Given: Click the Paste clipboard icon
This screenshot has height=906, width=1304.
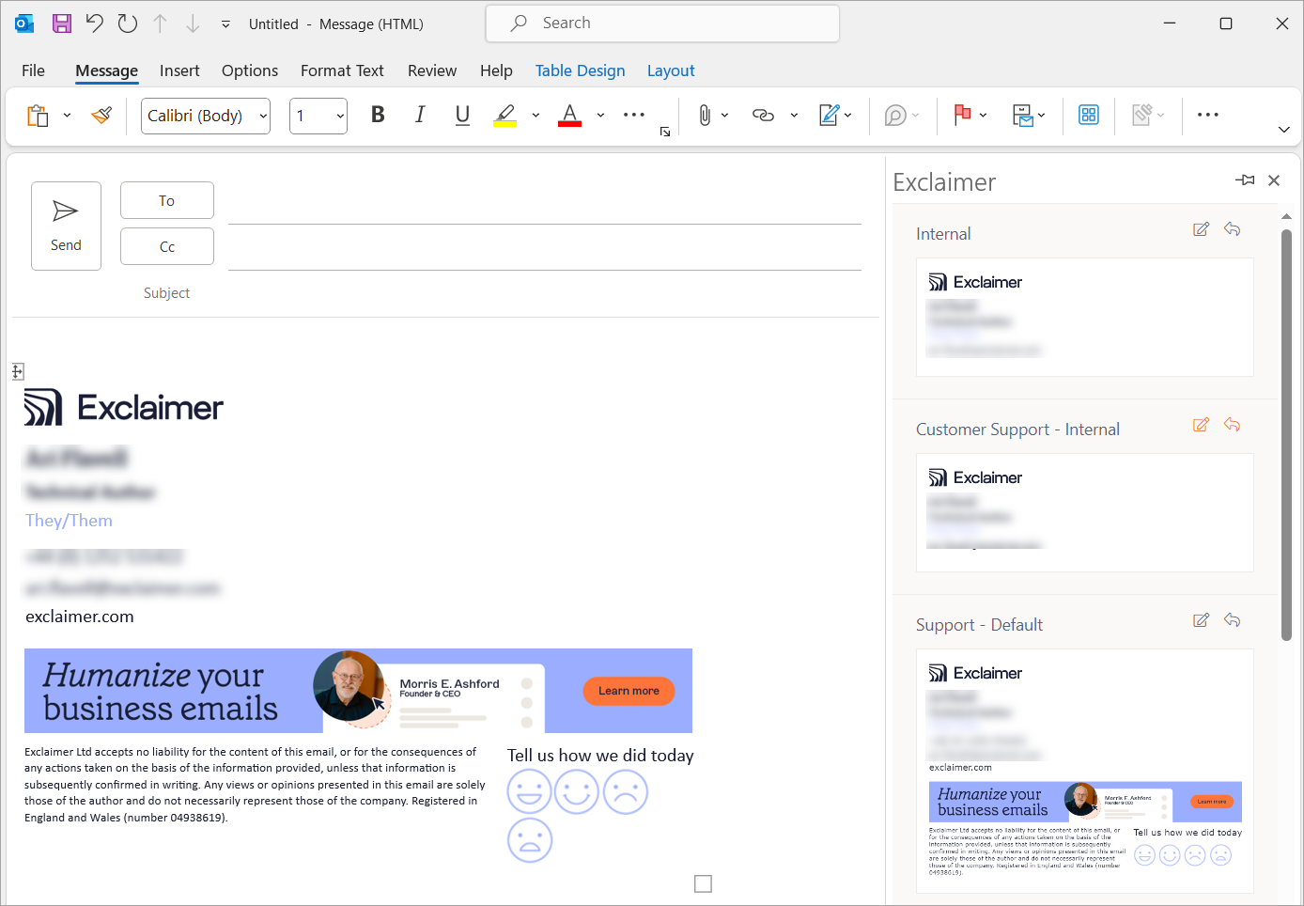Looking at the screenshot, I should pos(38,116).
